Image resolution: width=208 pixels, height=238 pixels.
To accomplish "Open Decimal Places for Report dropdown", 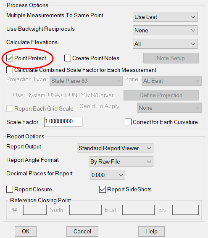I will [108, 175].
